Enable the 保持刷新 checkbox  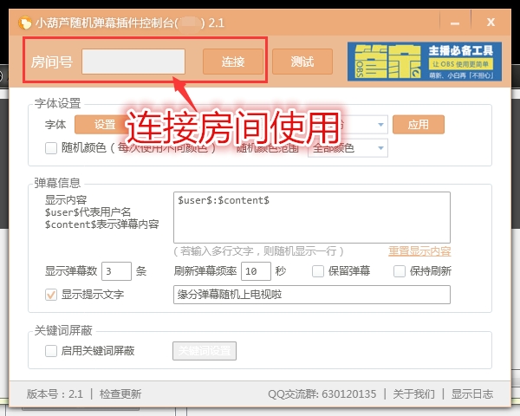(400, 271)
